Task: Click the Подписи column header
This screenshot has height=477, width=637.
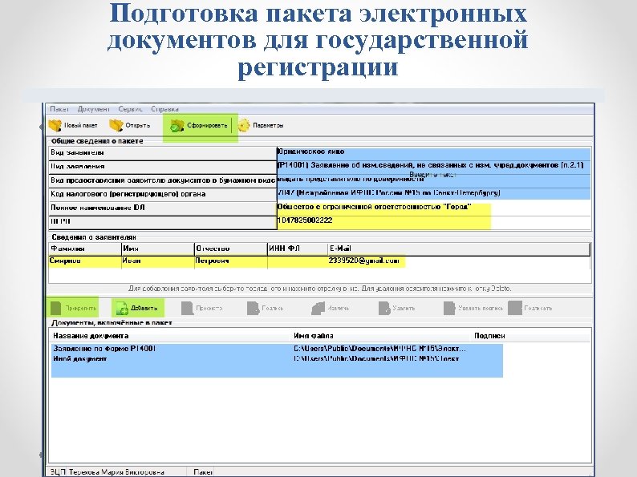Action: (489, 336)
